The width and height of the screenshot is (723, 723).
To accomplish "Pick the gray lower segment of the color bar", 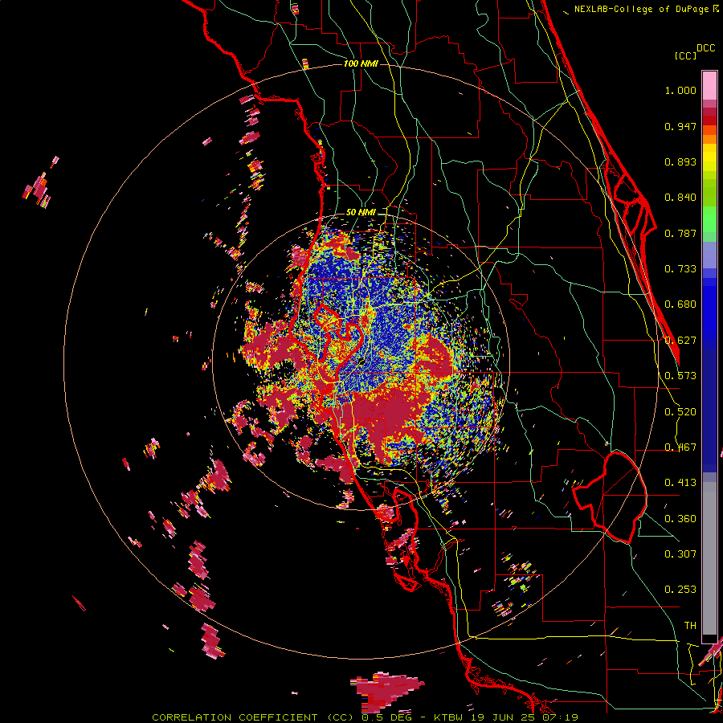I will [x=709, y=558].
